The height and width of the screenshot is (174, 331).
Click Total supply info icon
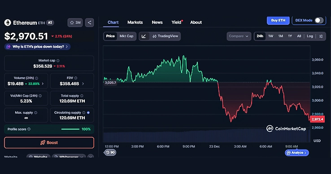[x=82, y=96]
